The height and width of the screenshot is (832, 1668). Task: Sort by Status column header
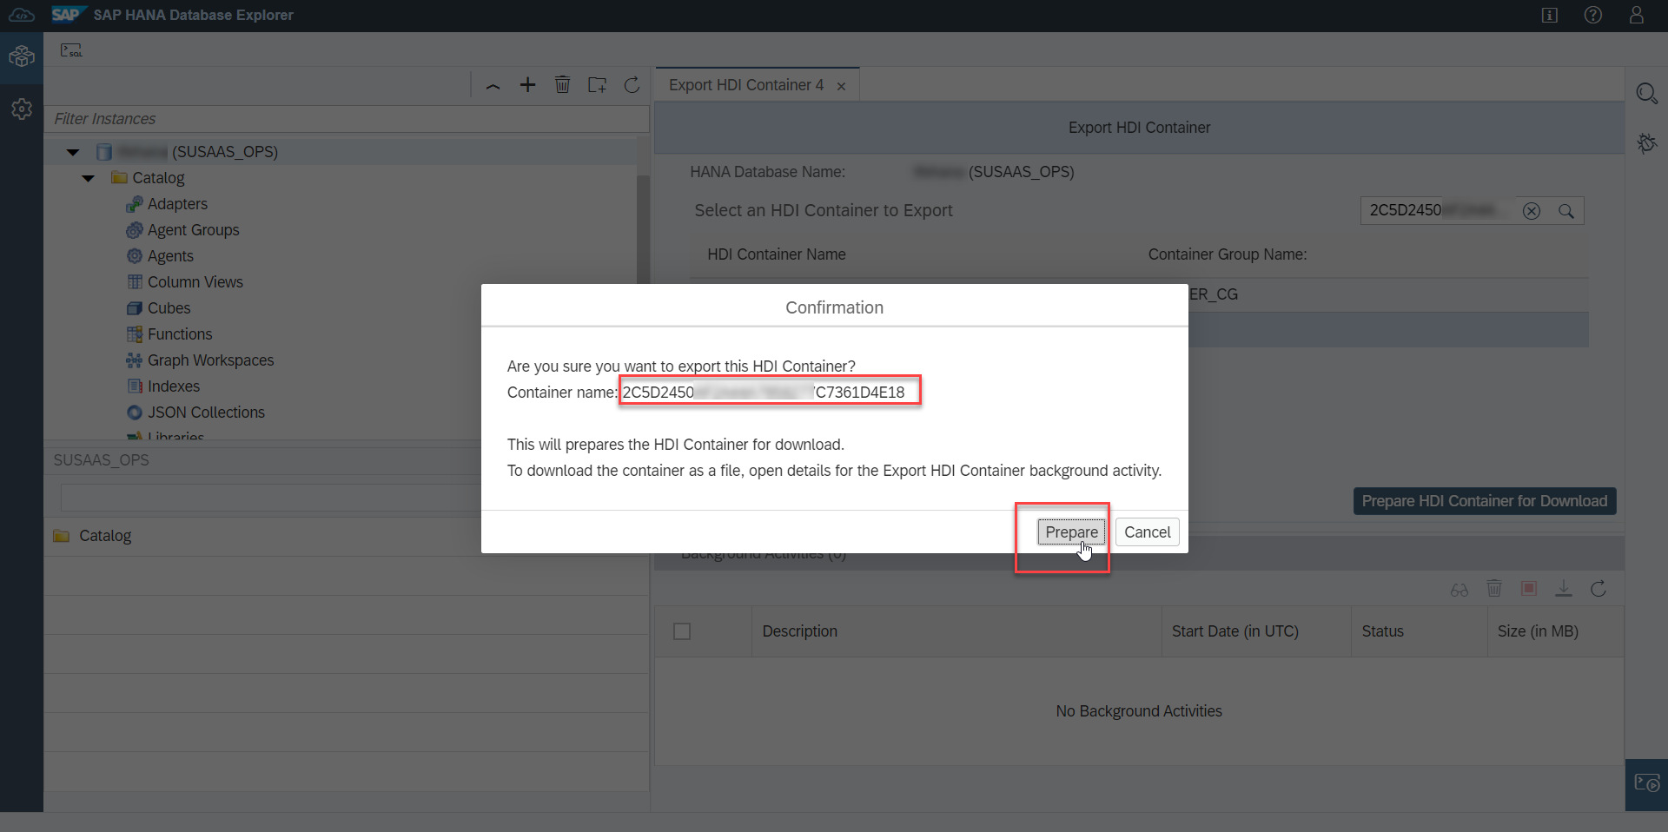pyautogui.click(x=1420, y=631)
